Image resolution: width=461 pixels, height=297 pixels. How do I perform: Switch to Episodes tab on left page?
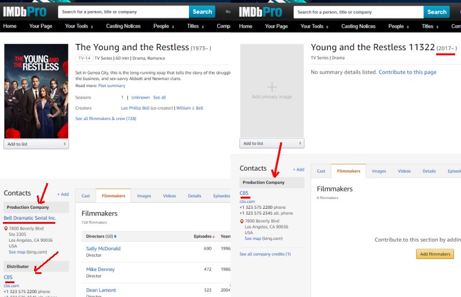point(221,196)
